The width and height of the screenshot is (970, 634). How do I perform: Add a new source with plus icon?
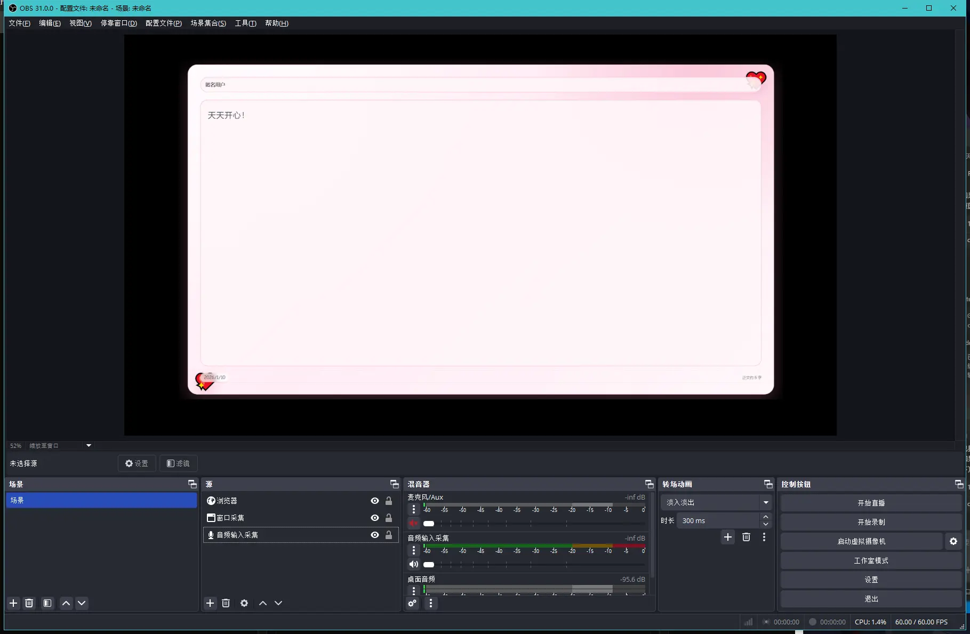pos(210,603)
